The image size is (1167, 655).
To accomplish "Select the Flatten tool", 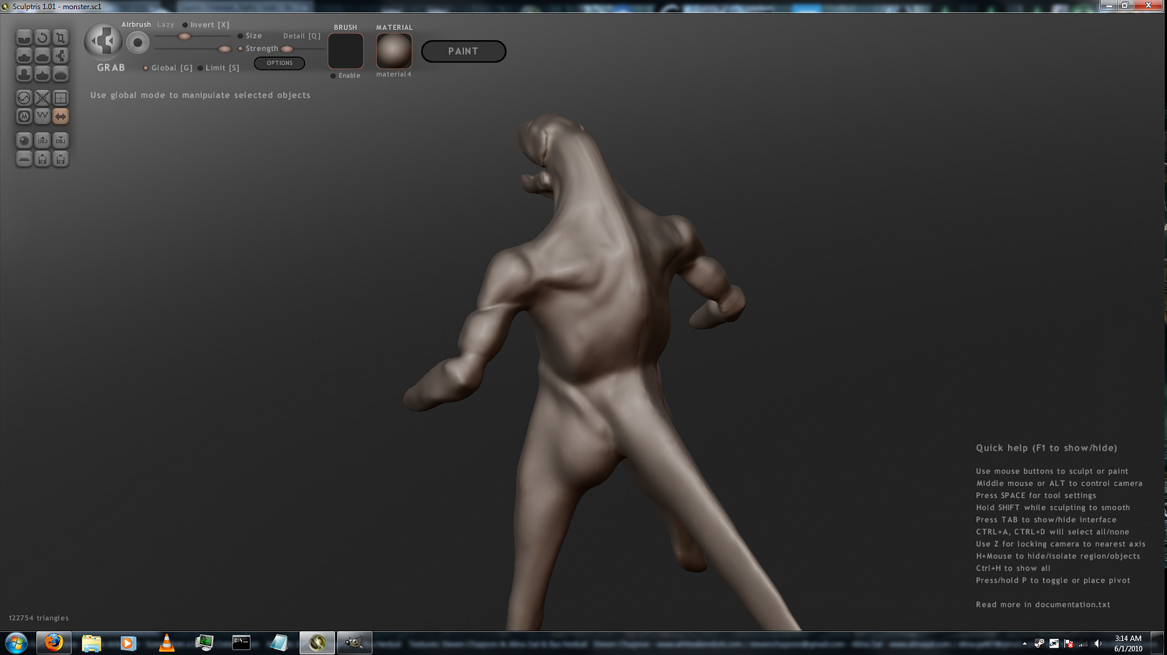I will point(42,56).
